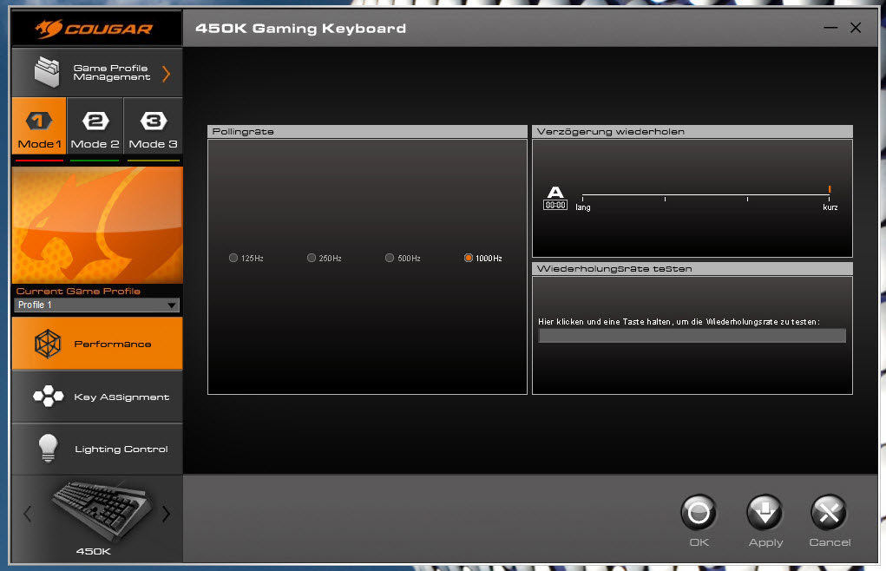The height and width of the screenshot is (571, 886).
Task: Click the '450K Gaming Keyboard' title text
Action: [x=300, y=29]
